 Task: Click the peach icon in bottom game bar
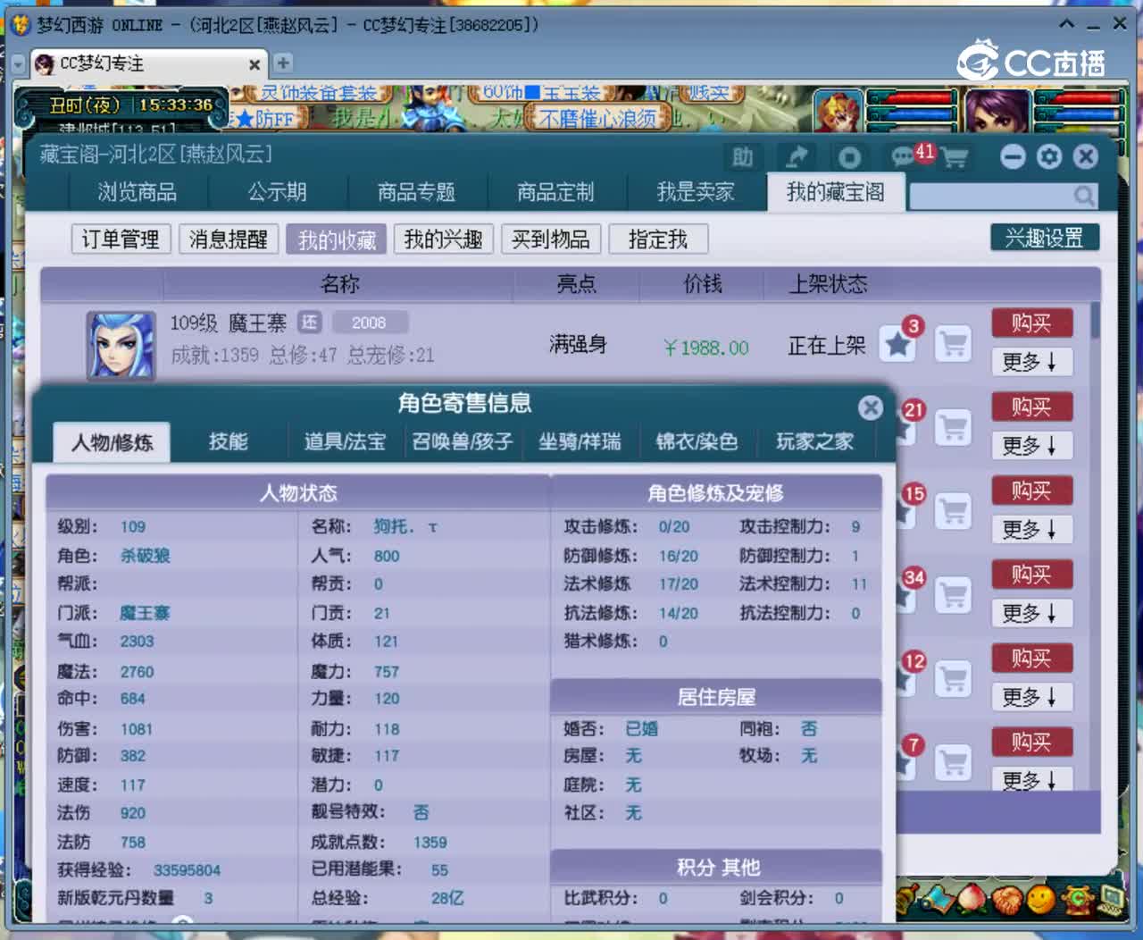tap(973, 898)
